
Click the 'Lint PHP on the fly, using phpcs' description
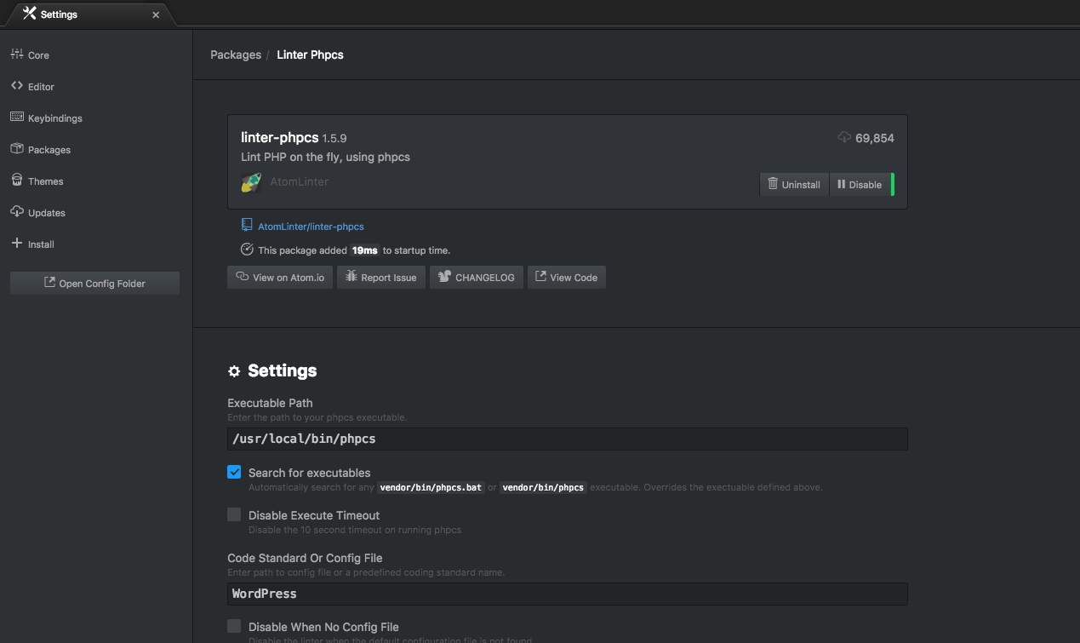pos(326,158)
